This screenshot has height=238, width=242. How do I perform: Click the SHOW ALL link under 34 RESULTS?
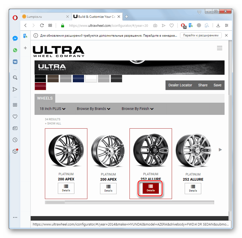(x=53, y=123)
